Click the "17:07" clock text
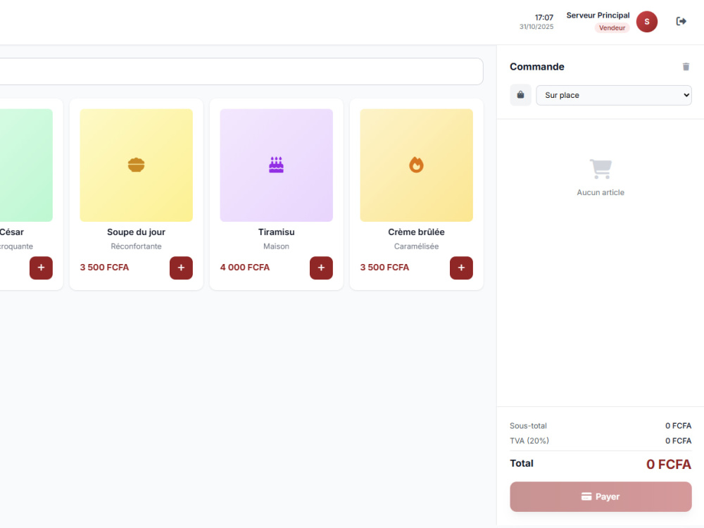This screenshot has width=704, height=528. coord(543,18)
